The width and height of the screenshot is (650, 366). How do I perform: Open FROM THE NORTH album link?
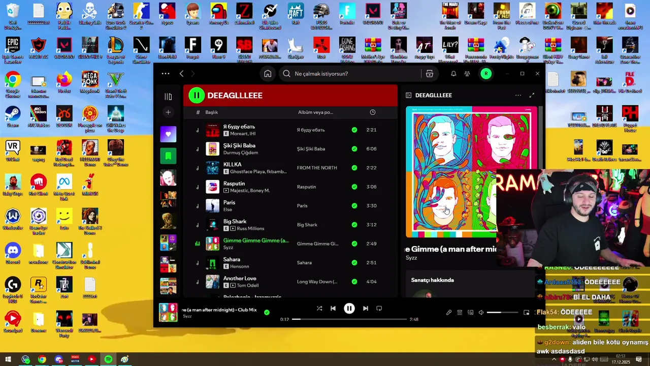pyautogui.click(x=317, y=168)
